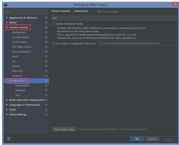Image resolution: width=179 pixels, height=145 pixels.
Task: Focus the settings search field
Action: pos(26,12)
